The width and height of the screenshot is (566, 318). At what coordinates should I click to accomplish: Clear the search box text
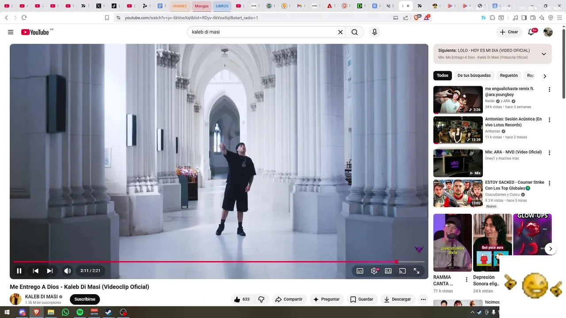click(x=340, y=32)
